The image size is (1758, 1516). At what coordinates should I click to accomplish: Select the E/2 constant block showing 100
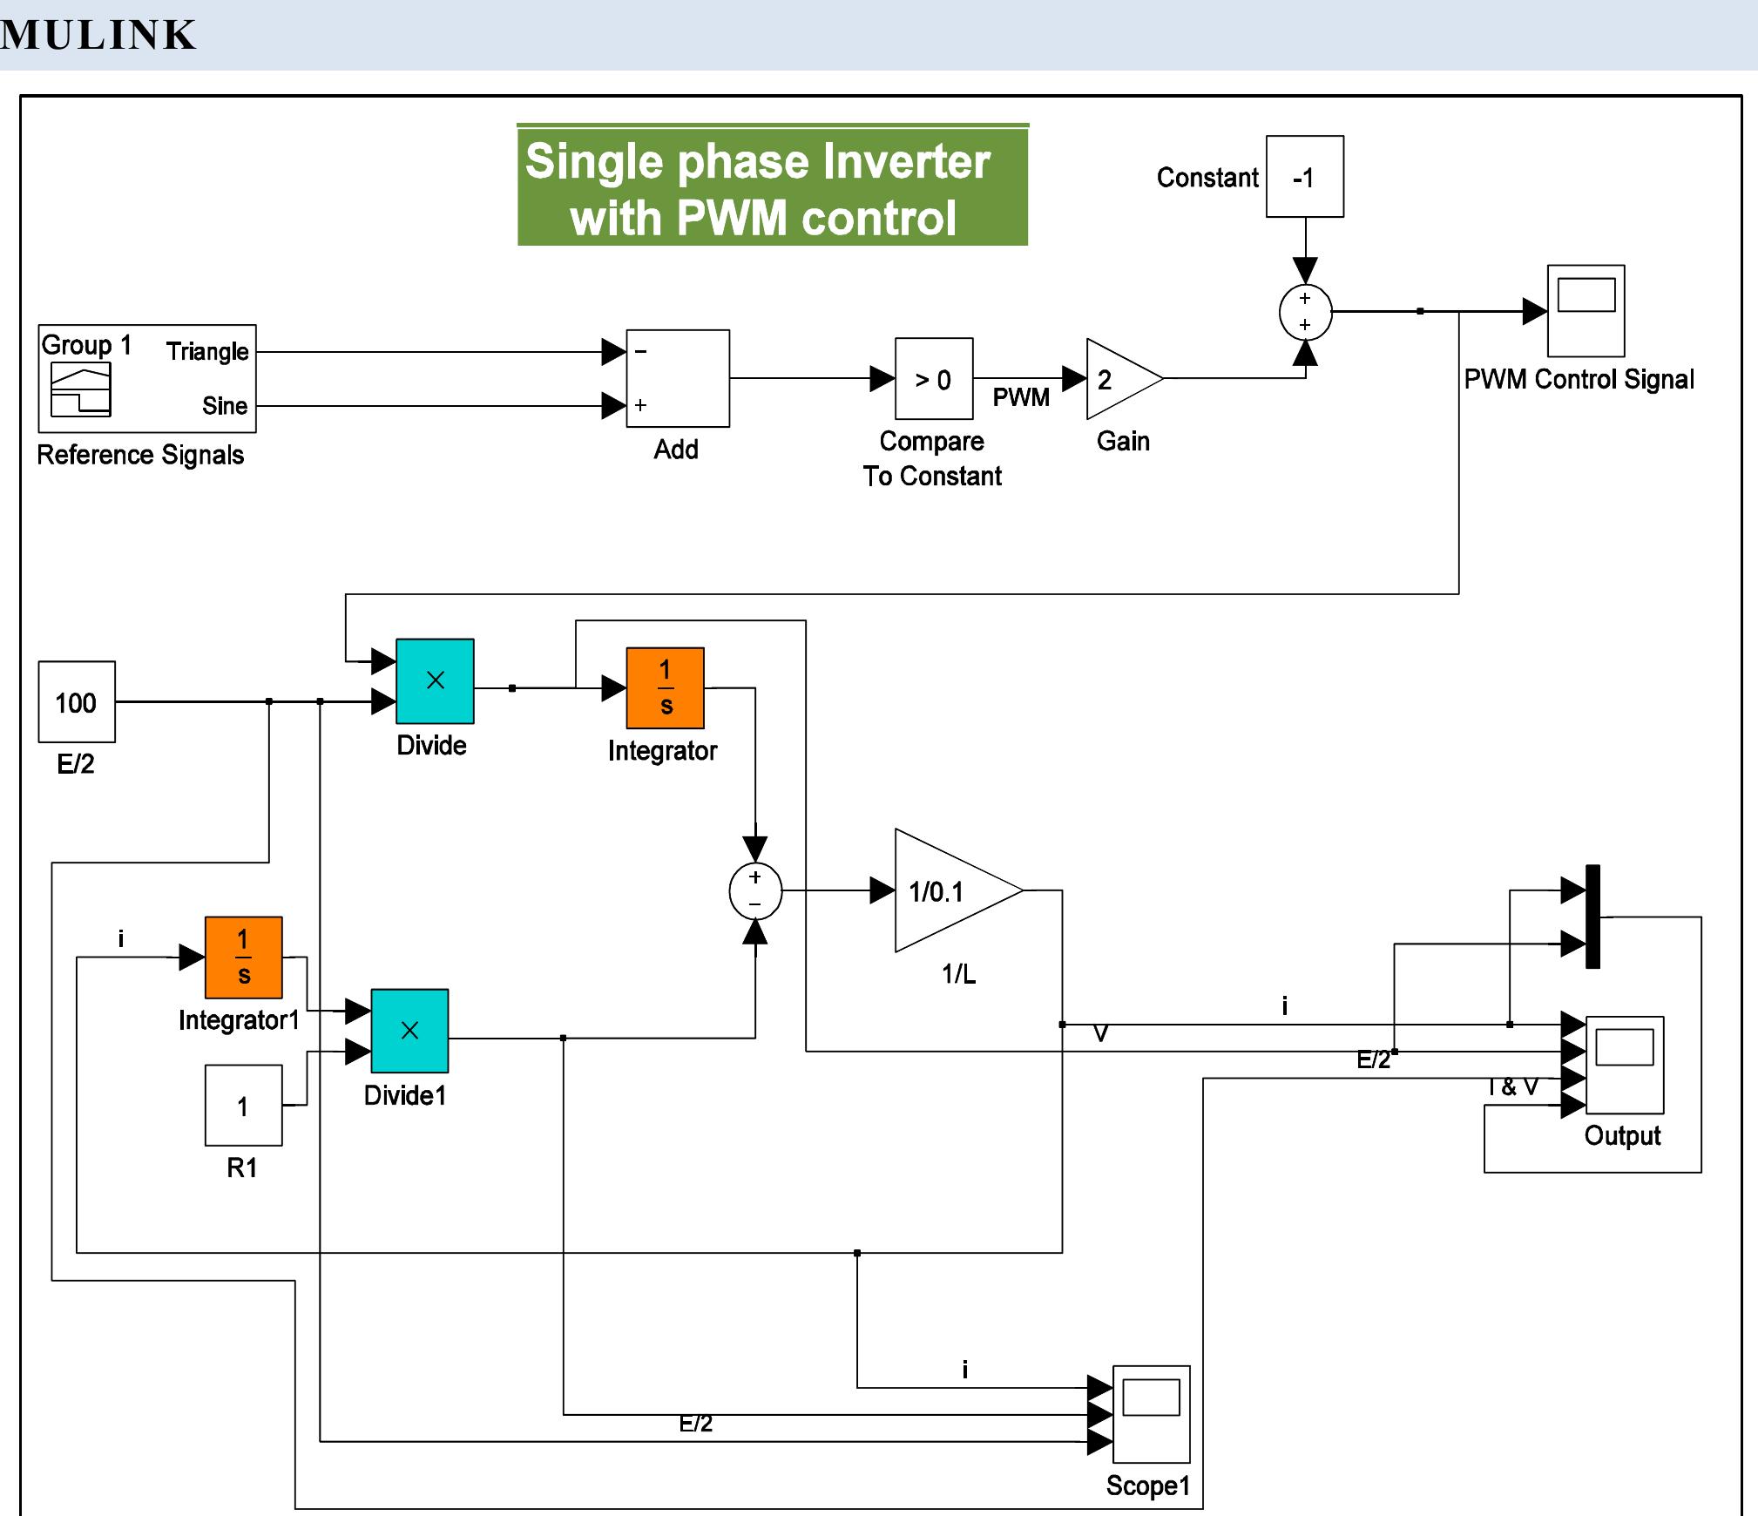coord(77,701)
